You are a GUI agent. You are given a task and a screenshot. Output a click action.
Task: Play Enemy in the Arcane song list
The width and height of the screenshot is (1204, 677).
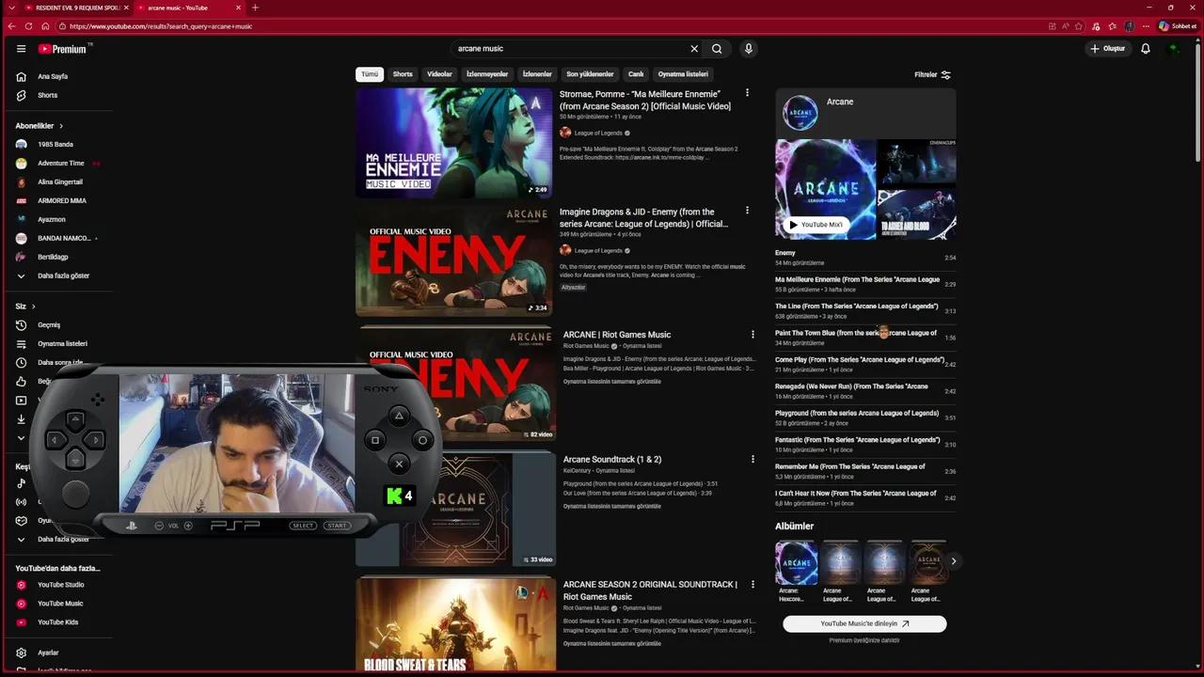(x=865, y=258)
